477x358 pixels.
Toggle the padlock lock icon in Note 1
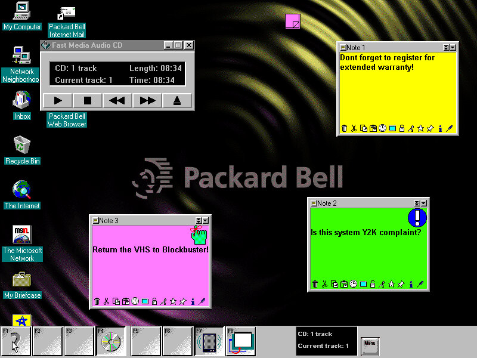pos(401,128)
